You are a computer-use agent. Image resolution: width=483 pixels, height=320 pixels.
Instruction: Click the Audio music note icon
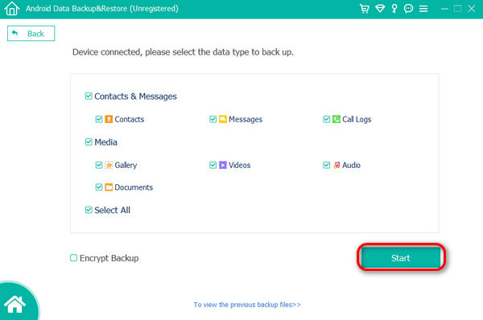click(x=336, y=165)
